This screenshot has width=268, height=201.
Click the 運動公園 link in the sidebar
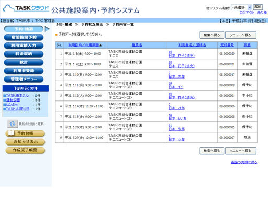click(13, 100)
